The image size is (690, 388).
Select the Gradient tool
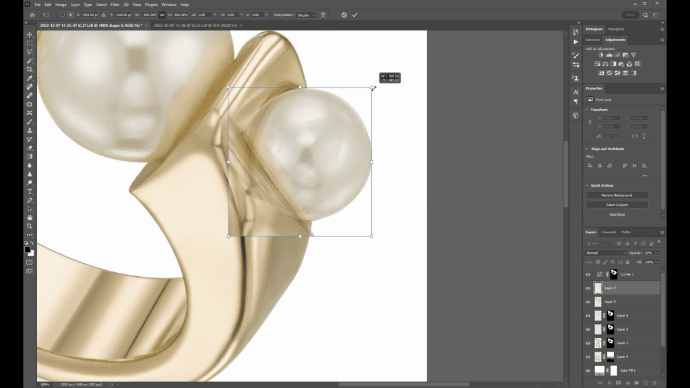click(30, 156)
